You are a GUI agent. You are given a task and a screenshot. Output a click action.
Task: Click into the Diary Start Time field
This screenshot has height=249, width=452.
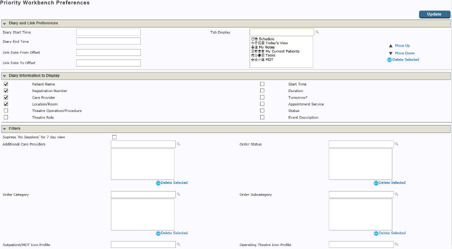tap(108, 32)
